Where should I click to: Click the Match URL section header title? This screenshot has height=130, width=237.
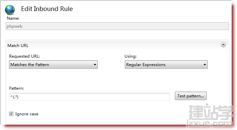[x=18, y=46]
